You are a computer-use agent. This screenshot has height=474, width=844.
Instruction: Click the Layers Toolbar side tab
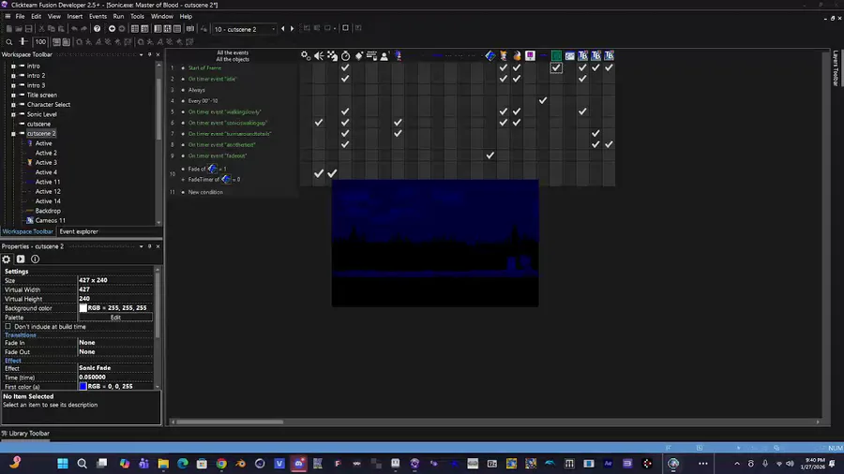[x=836, y=67]
